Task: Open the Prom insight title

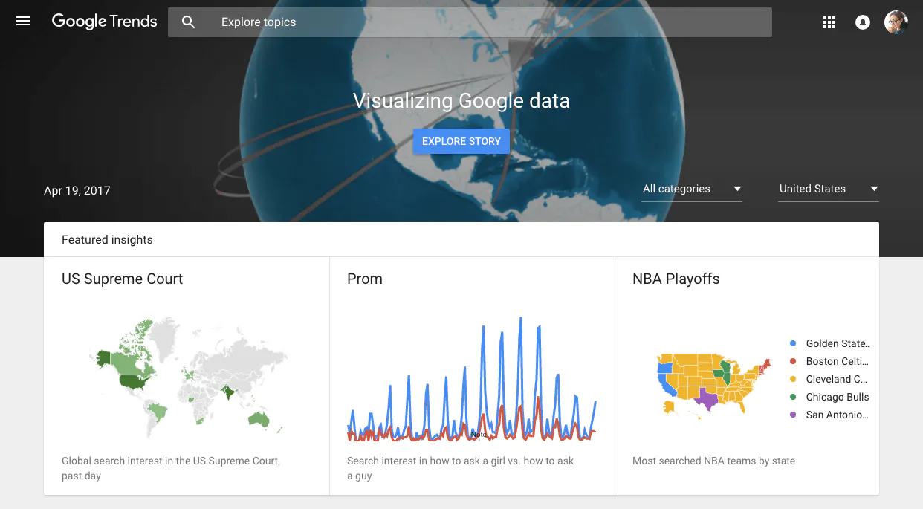Action: pos(365,279)
